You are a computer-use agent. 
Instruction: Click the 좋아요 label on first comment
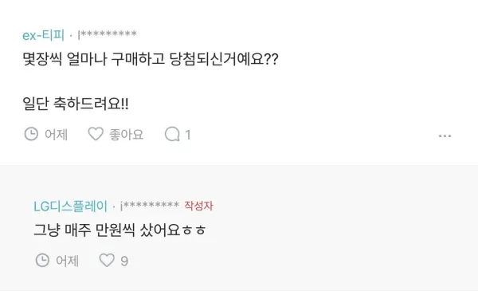click(x=126, y=135)
